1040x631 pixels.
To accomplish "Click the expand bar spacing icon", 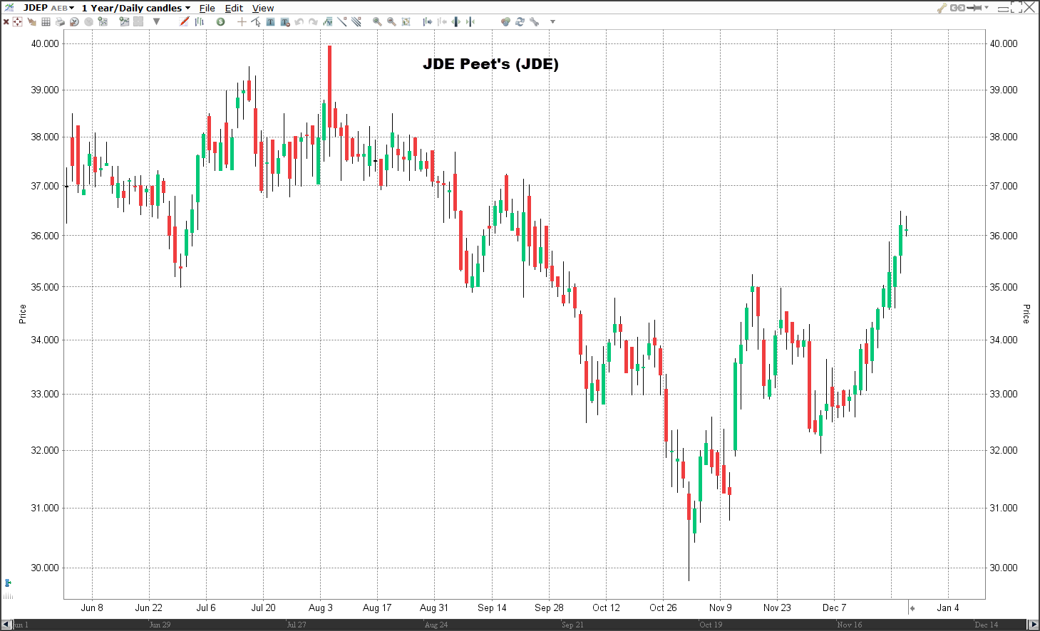I will (x=428, y=22).
